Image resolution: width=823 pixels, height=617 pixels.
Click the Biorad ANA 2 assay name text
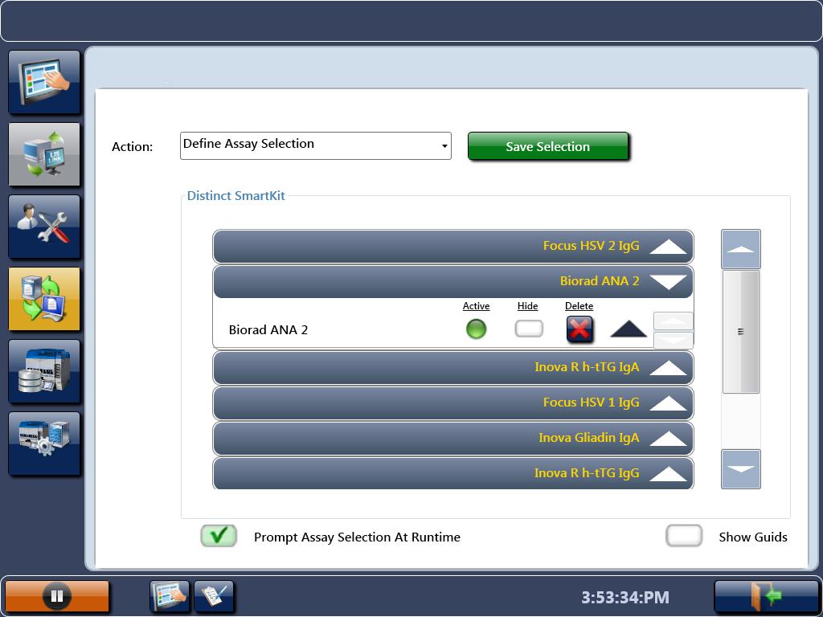point(268,329)
